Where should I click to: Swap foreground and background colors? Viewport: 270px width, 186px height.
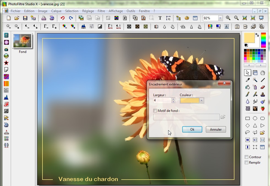257,35
